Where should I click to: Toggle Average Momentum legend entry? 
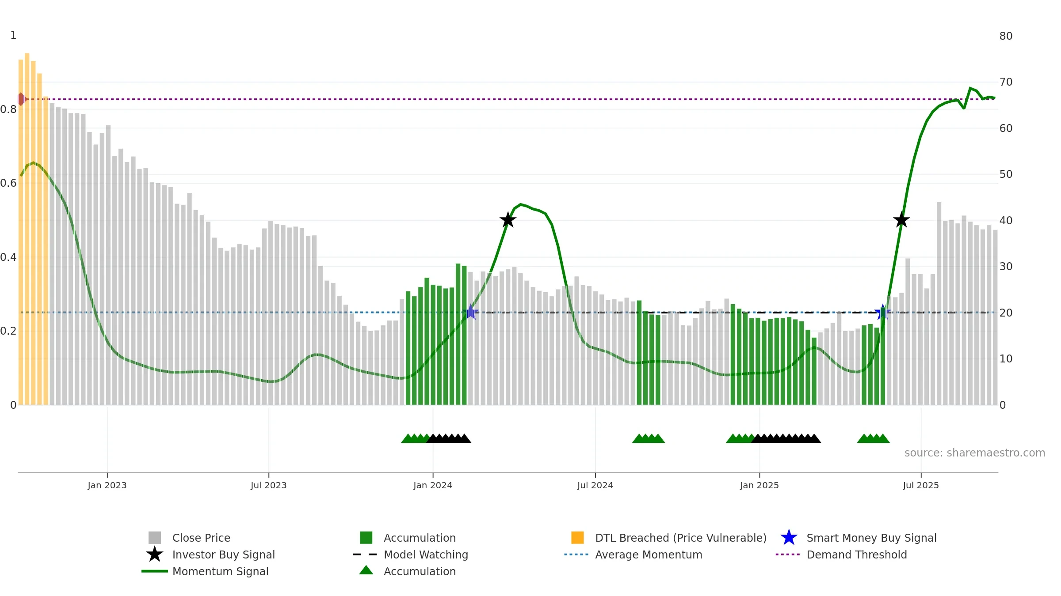(x=633, y=555)
